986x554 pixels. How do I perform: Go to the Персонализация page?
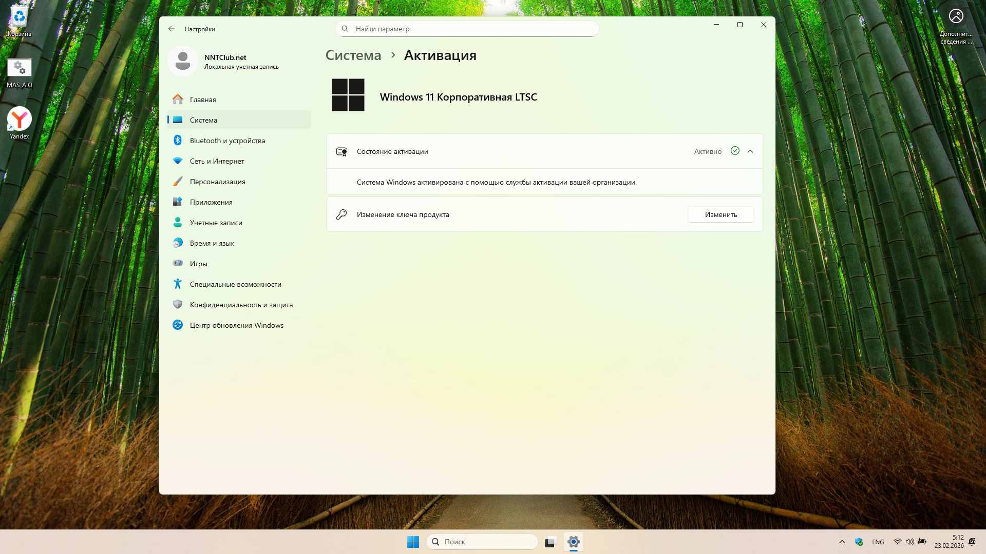[217, 182]
